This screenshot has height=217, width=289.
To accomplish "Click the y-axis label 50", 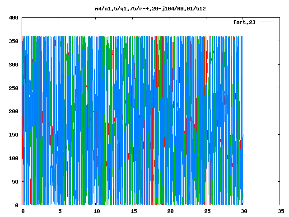I will point(15,182).
